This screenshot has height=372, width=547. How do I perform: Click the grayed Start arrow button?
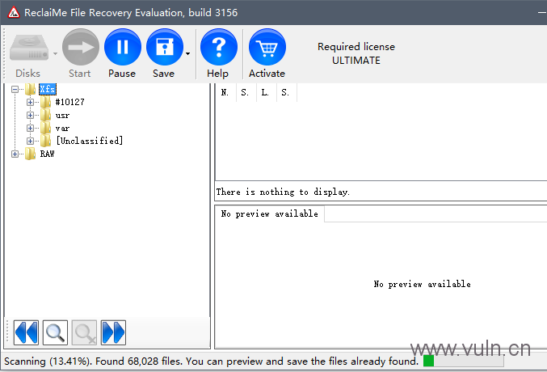81,47
